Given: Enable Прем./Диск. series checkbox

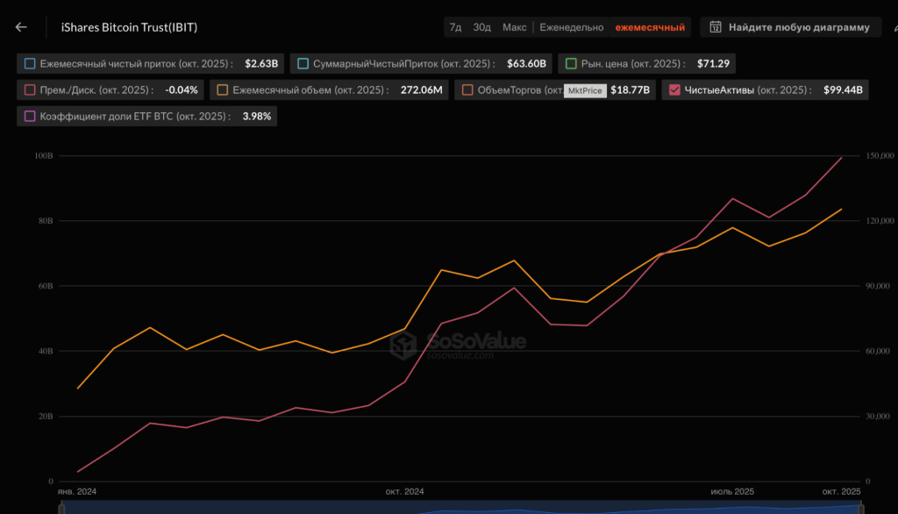Looking at the screenshot, I should click(31, 89).
